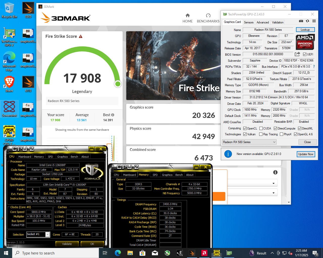Launch Brave browser from desktop
The image size is (323, 258).
pos(9,84)
